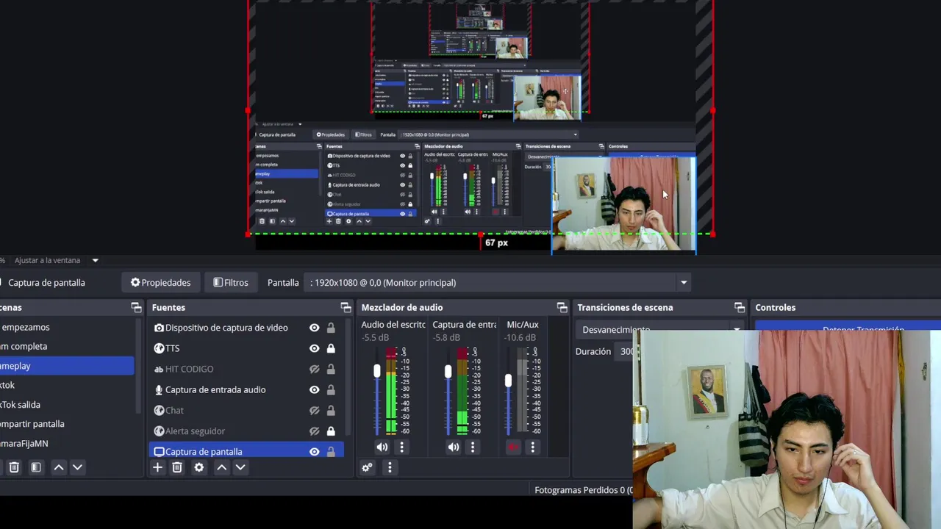
Task: Float the Mezclador de audio dock
Action: (562, 307)
